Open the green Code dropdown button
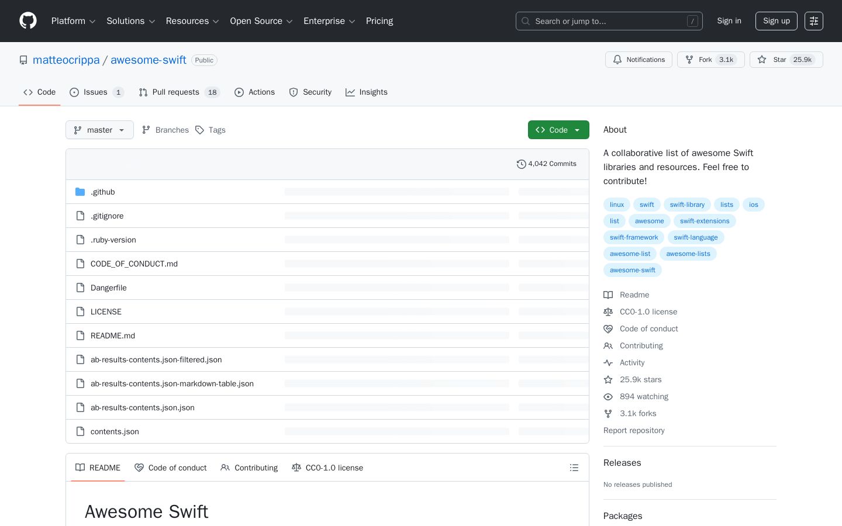Image resolution: width=842 pixels, height=526 pixels. (x=558, y=130)
